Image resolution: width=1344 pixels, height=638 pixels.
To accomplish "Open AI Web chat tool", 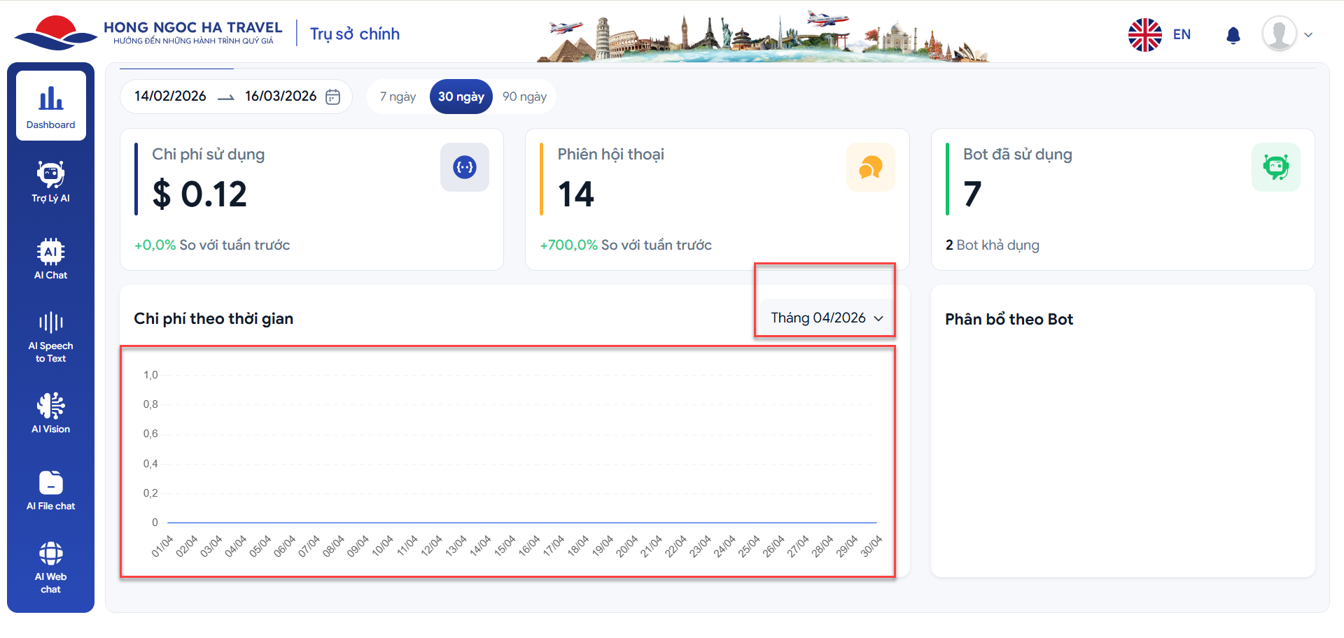I will pyautogui.click(x=50, y=567).
